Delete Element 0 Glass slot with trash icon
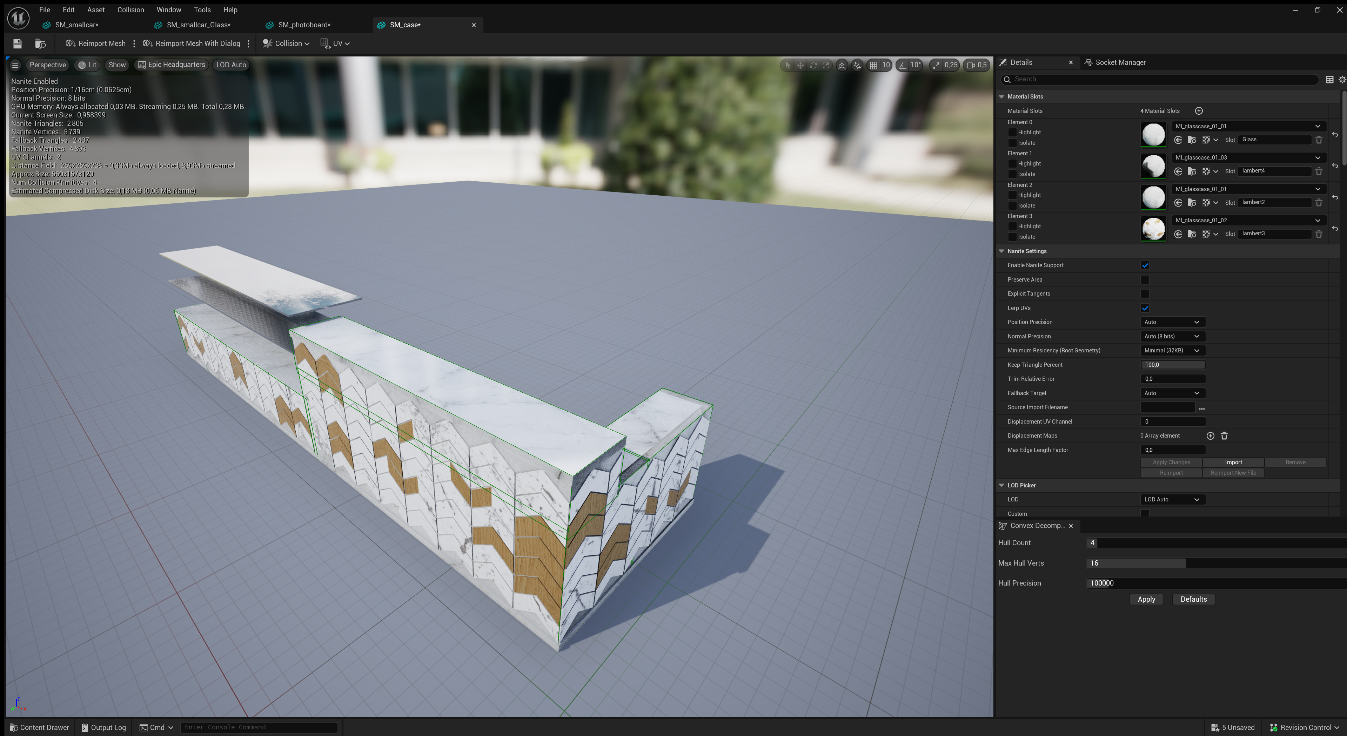1347x736 pixels. coord(1319,140)
